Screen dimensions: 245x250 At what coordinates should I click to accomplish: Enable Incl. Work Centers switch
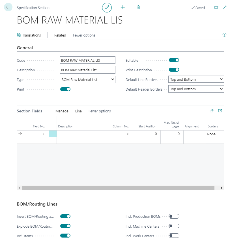click(174, 236)
